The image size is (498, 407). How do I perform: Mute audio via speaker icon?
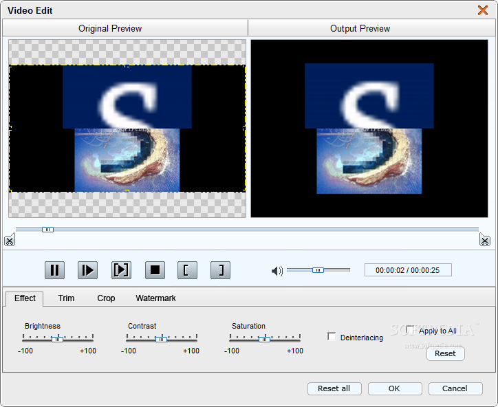(x=277, y=271)
